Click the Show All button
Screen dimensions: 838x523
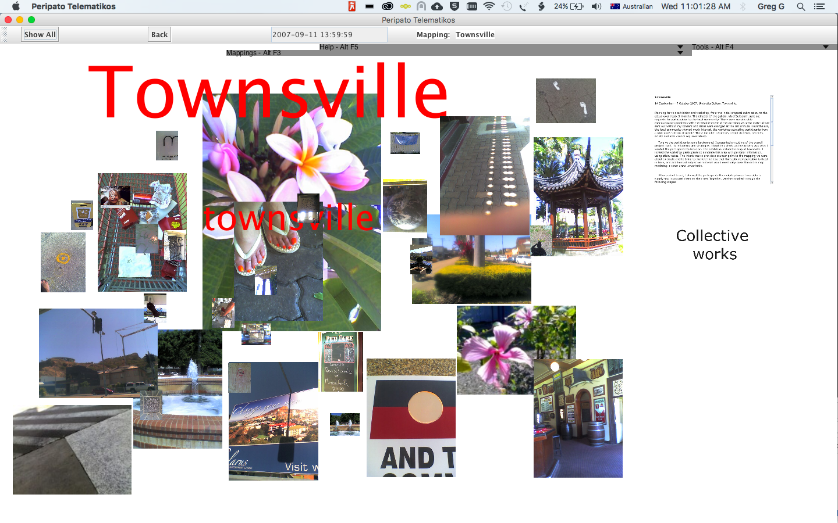[40, 35]
